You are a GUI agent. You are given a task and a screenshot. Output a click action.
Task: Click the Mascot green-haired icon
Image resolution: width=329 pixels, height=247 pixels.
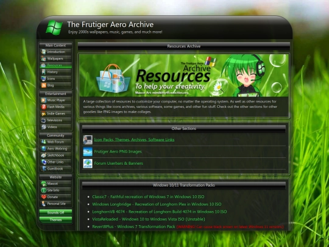click(43, 184)
